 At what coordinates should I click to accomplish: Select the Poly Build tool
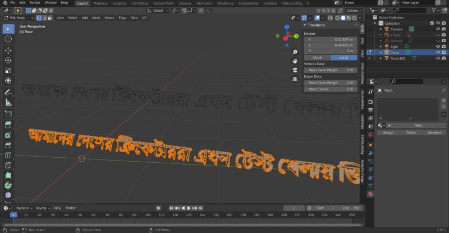click(x=8, y=175)
